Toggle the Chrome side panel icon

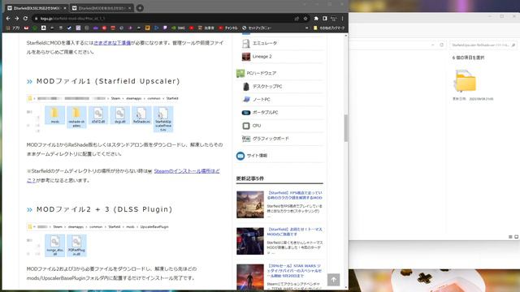325,19
